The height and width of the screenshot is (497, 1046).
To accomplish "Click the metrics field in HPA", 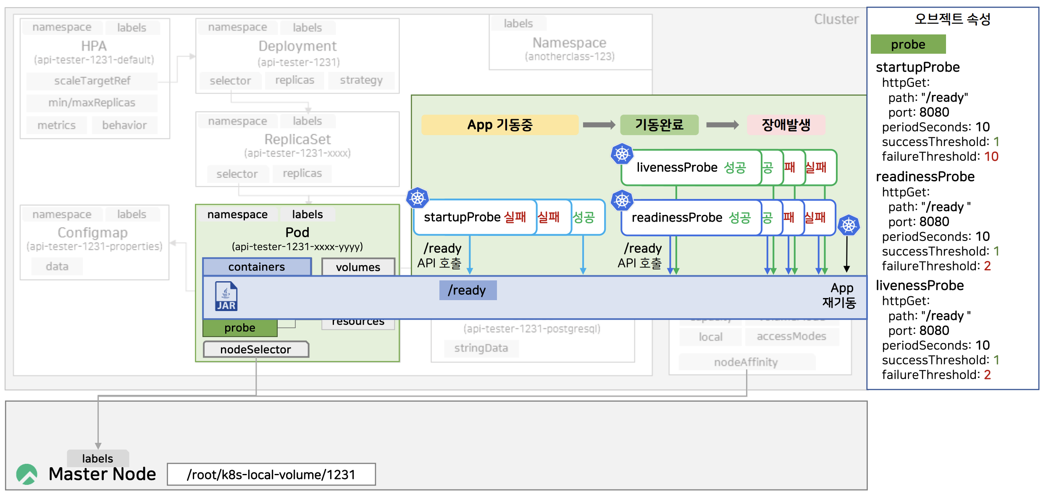I will point(57,125).
